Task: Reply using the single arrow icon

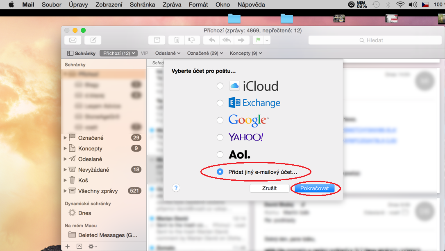Action: pyautogui.click(x=211, y=40)
